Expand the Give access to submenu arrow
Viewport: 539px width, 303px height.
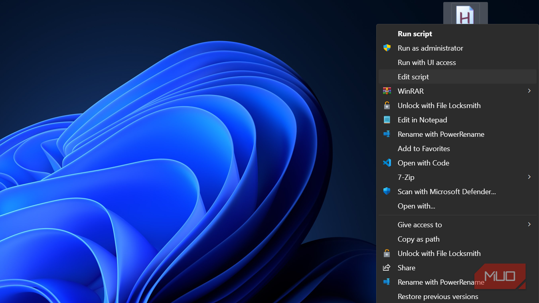tap(529, 224)
